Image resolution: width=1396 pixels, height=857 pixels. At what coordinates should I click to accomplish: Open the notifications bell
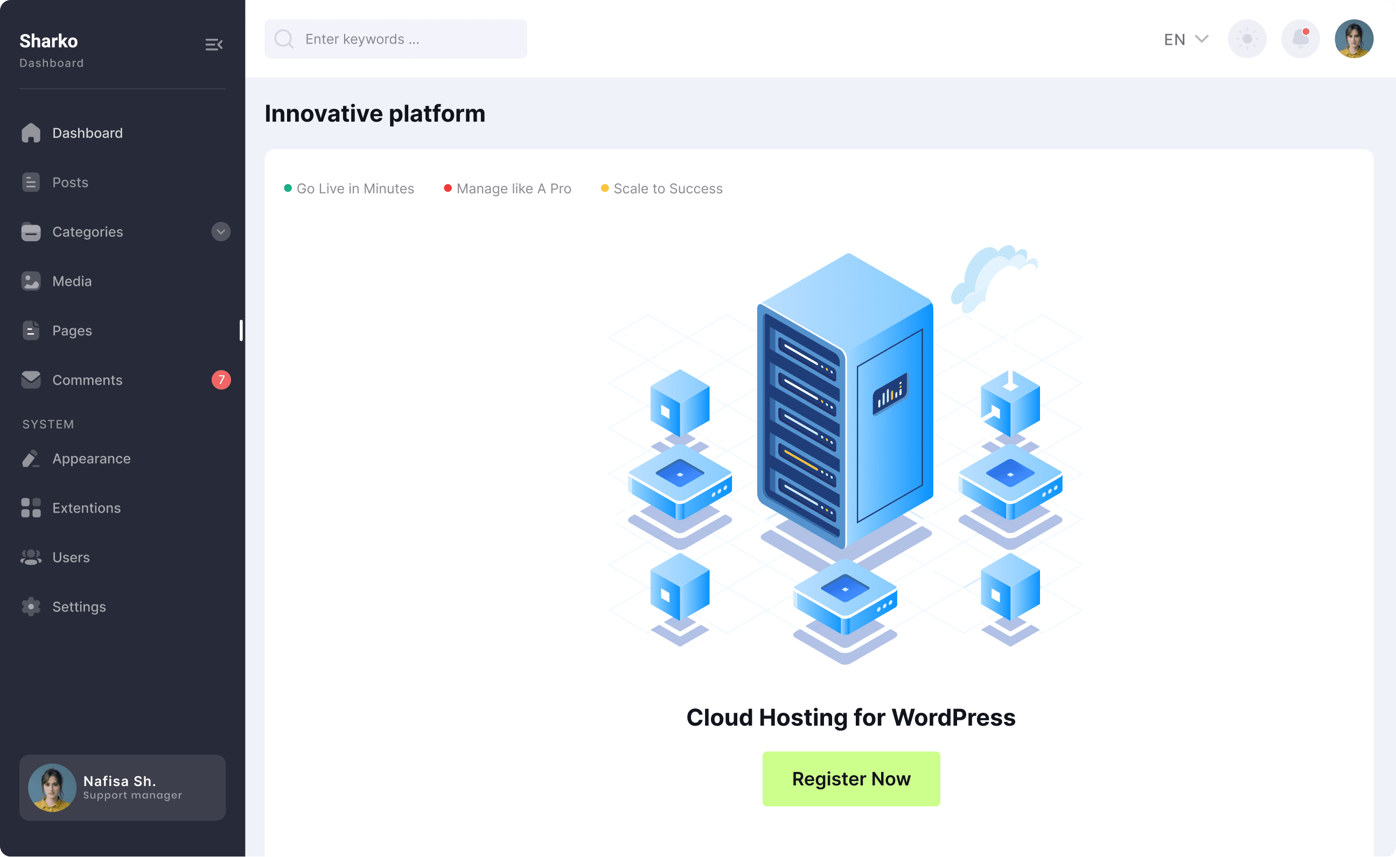tap(1300, 39)
